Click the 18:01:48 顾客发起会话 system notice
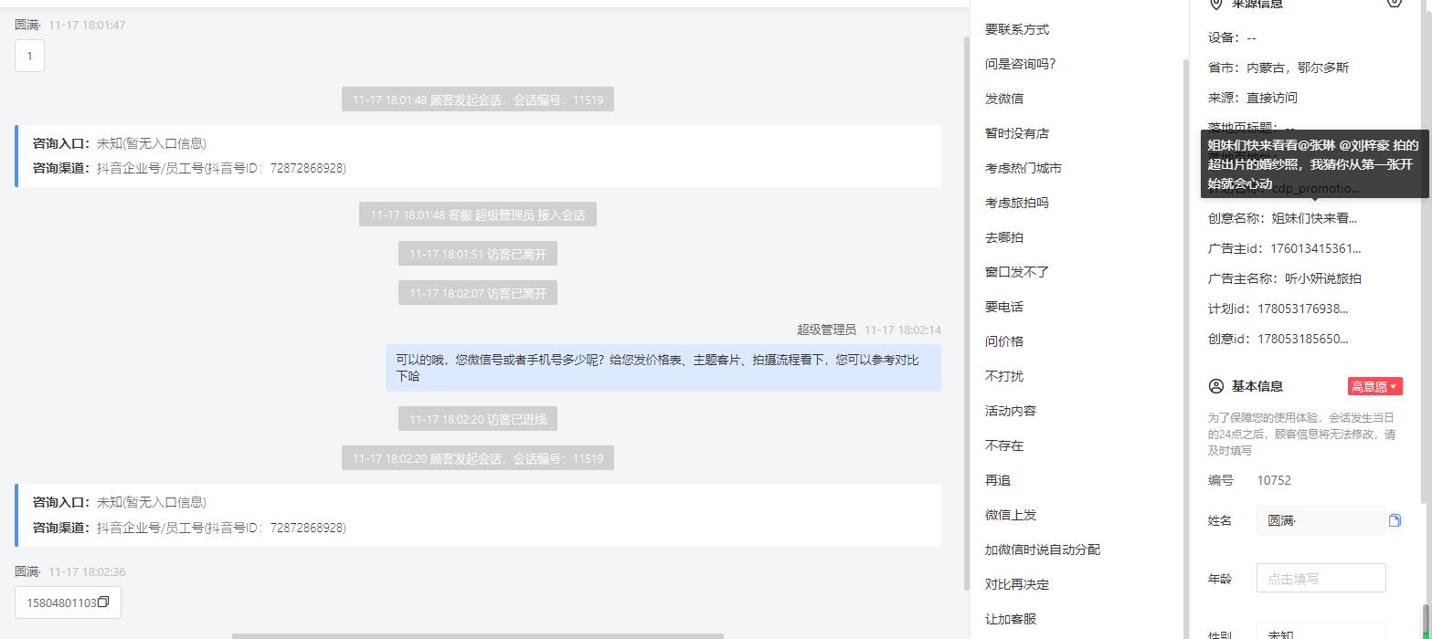Image resolution: width=1432 pixels, height=639 pixels. pyautogui.click(x=478, y=100)
